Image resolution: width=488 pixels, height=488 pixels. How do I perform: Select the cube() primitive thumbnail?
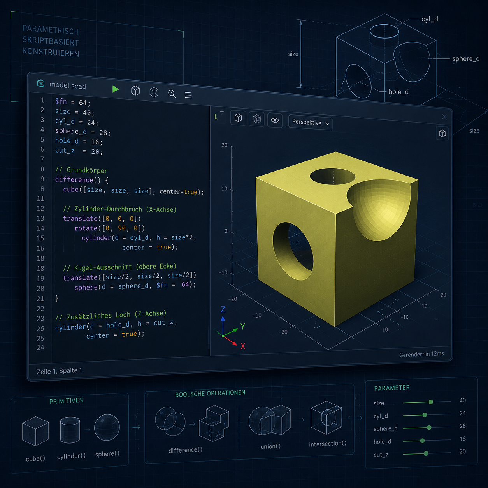(x=35, y=431)
